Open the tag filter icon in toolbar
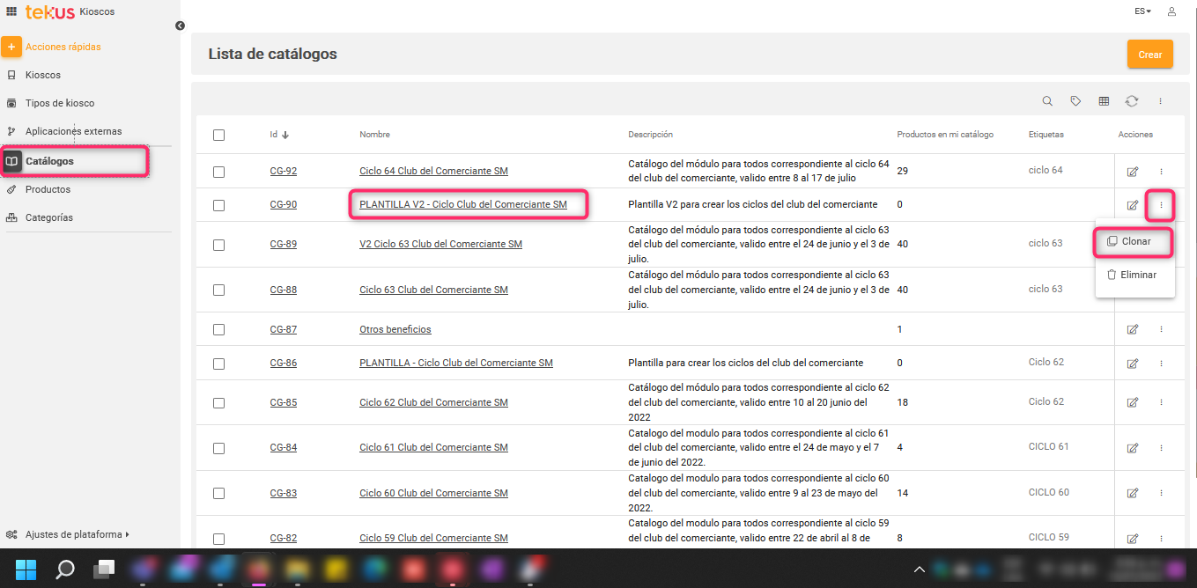1197x588 pixels. [x=1075, y=101]
